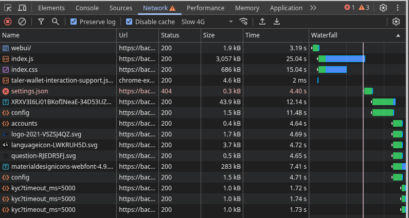Image resolution: width=409 pixels, height=218 pixels.
Task: Open network conditions wifi icon
Action: [243, 22]
